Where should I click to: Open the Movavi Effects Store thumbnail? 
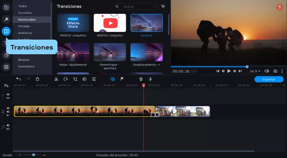coord(73,23)
